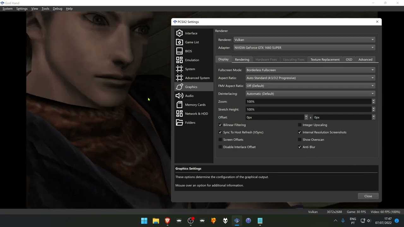The width and height of the screenshot is (404, 227).
Task: Launch Brave browser from the taskbar
Action: click(x=167, y=221)
